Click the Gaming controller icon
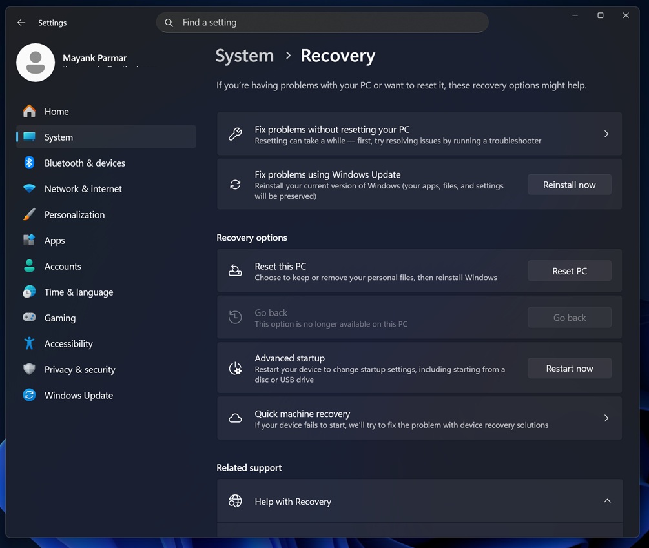 tap(29, 318)
